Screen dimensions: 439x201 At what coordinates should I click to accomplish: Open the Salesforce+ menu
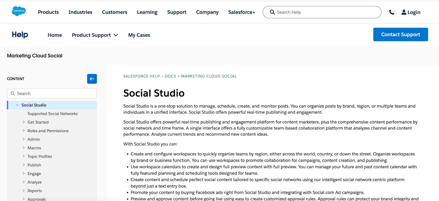coord(242,12)
